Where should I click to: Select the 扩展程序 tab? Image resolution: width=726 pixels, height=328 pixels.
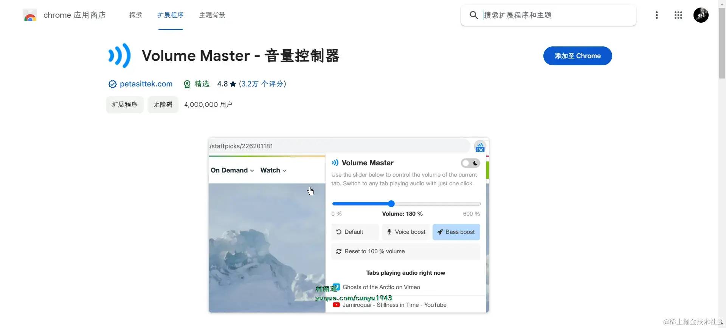tap(171, 15)
